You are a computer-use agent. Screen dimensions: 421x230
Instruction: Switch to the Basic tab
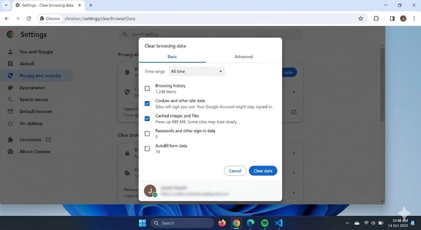pos(172,57)
